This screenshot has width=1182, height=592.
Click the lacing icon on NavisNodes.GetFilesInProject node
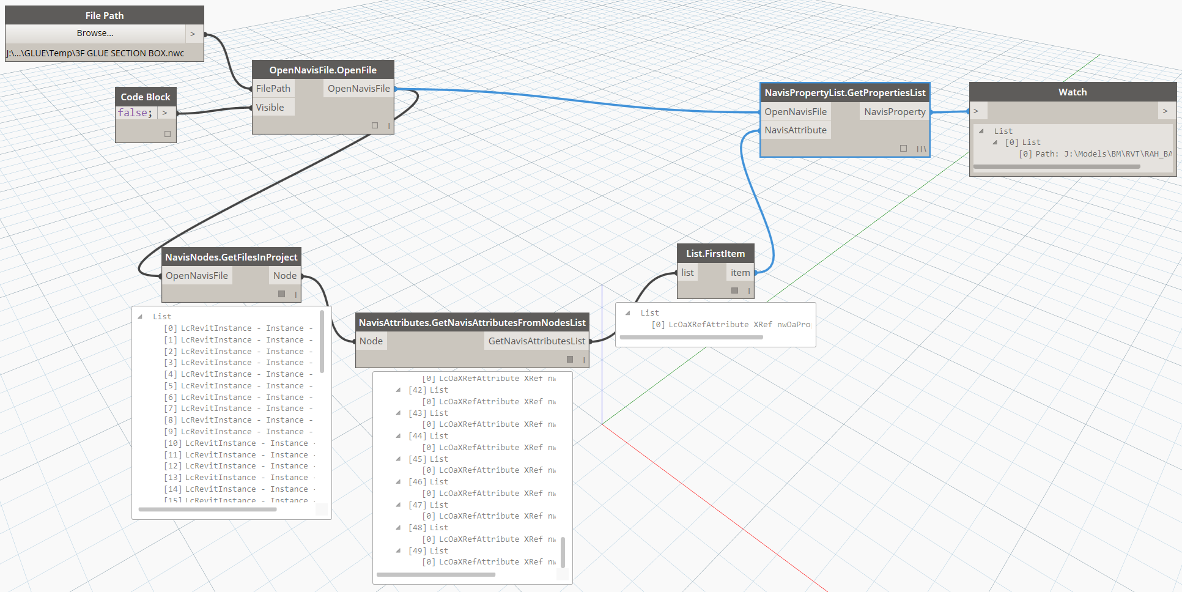[295, 295]
